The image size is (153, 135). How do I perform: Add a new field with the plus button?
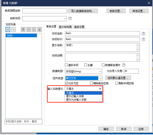8,30
